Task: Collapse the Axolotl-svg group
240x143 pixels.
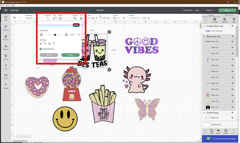Action: [x=204, y=113]
